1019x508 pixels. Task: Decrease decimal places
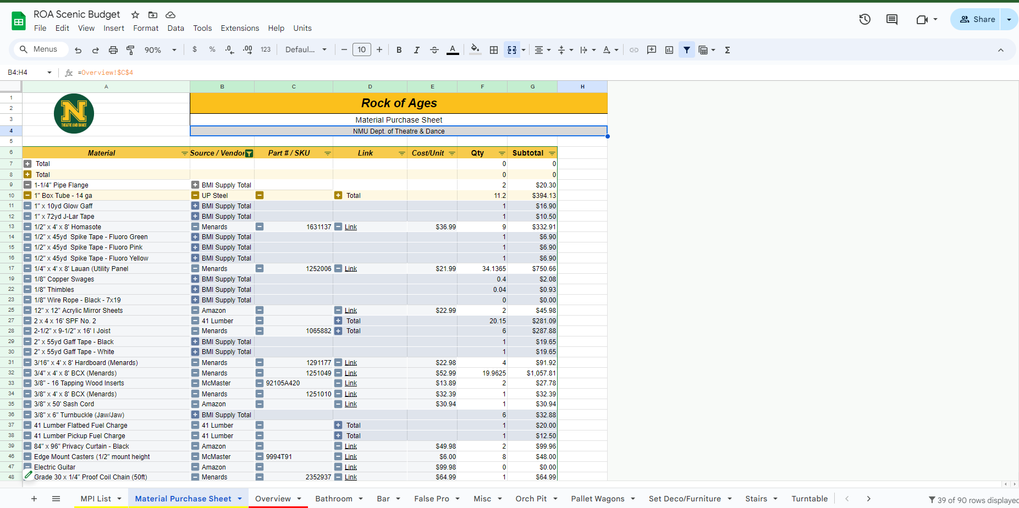click(x=229, y=49)
